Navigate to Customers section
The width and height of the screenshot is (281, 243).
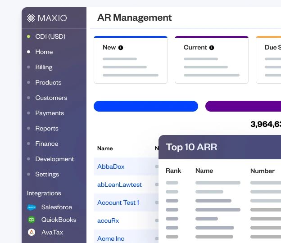pos(51,98)
